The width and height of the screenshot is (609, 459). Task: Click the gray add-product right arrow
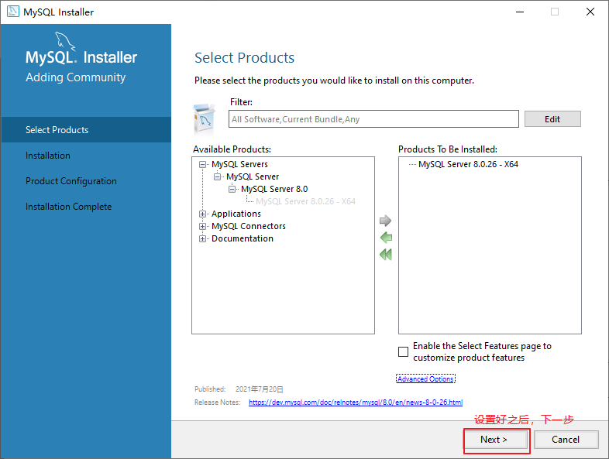pos(385,221)
